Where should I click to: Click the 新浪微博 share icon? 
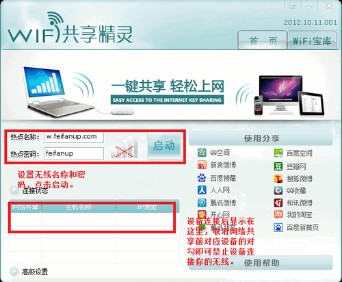[202, 165]
